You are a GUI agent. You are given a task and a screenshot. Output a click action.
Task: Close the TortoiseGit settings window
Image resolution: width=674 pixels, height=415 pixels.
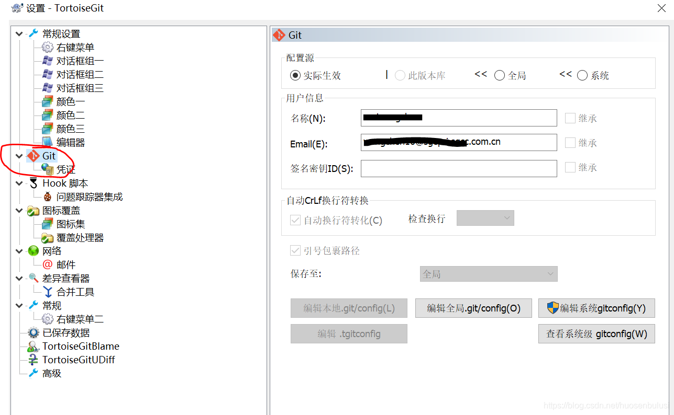point(661,8)
